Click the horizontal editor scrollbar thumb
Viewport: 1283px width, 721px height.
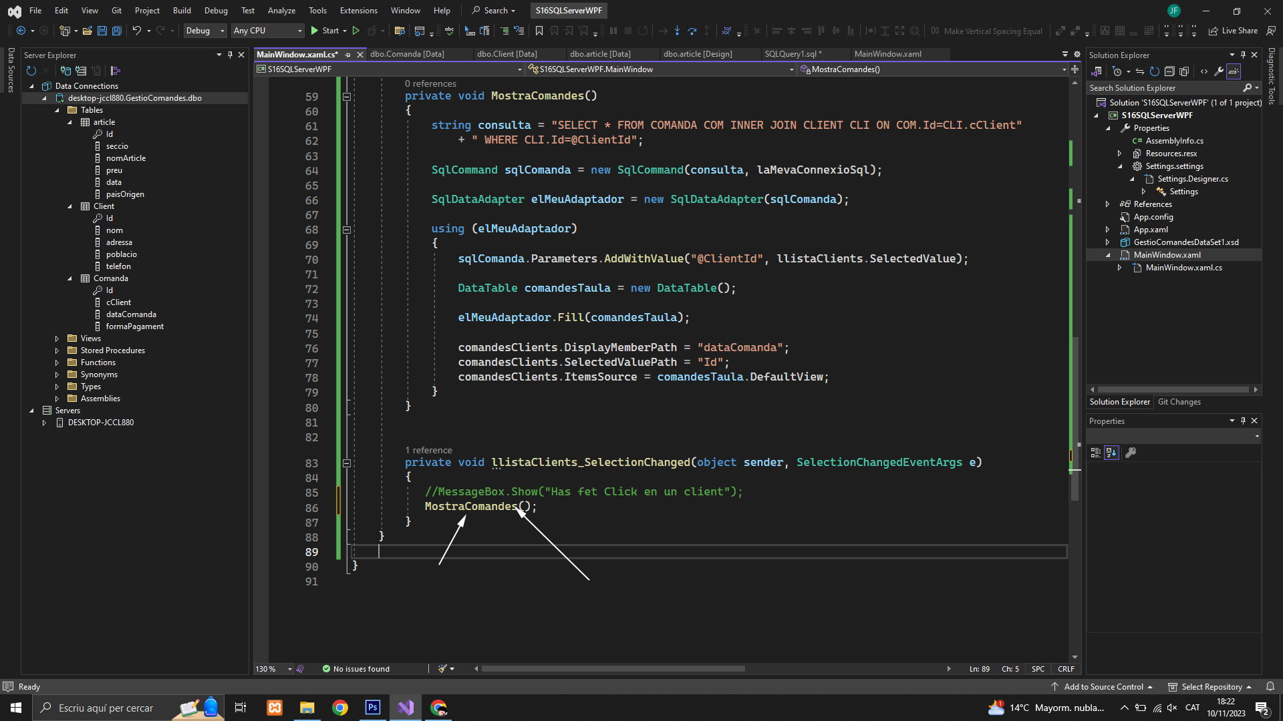[613, 669]
